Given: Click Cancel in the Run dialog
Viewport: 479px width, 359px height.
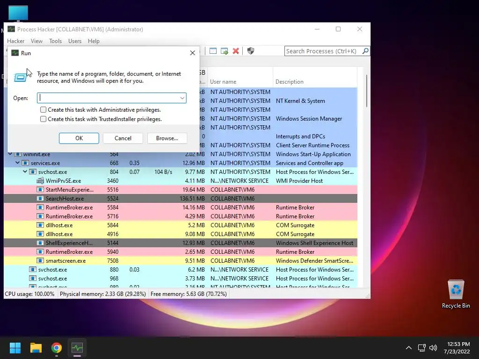Looking at the screenshot, I should [123, 138].
